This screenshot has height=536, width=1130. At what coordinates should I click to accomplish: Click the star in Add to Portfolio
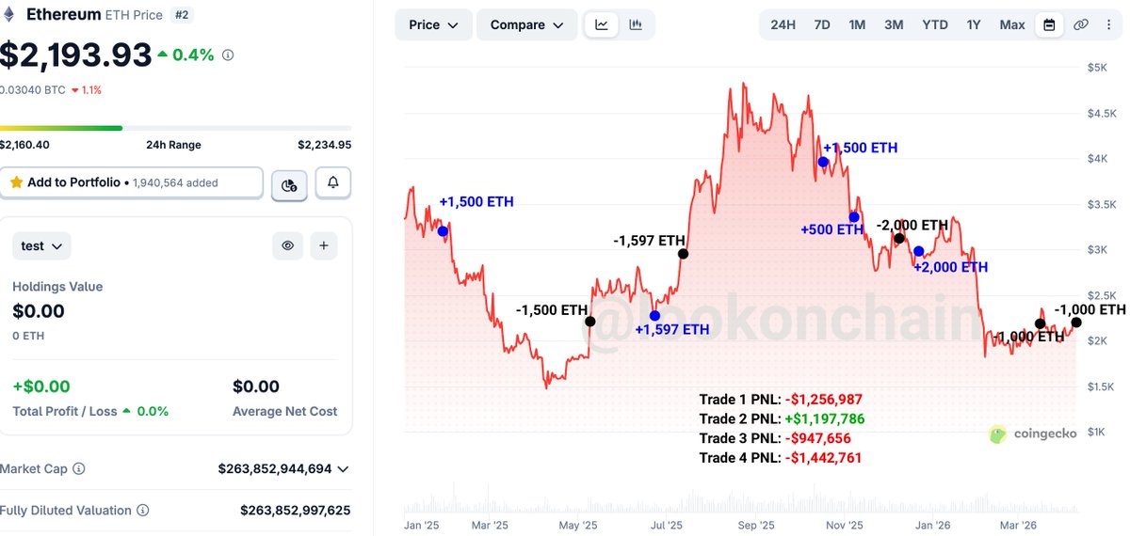click(16, 182)
